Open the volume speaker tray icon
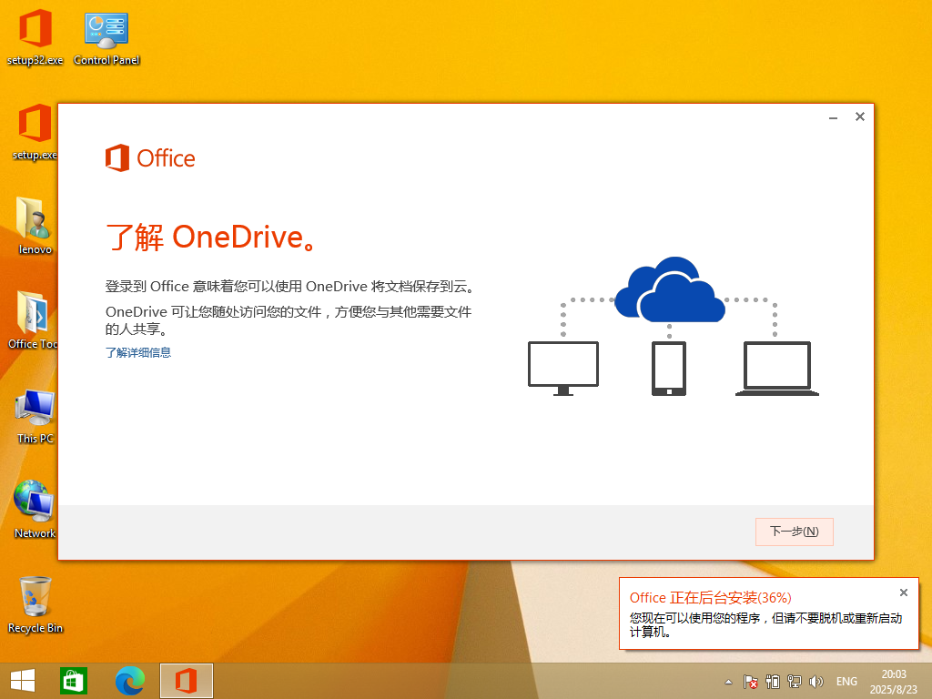Screen dimensions: 932x699 click(816, 682)
